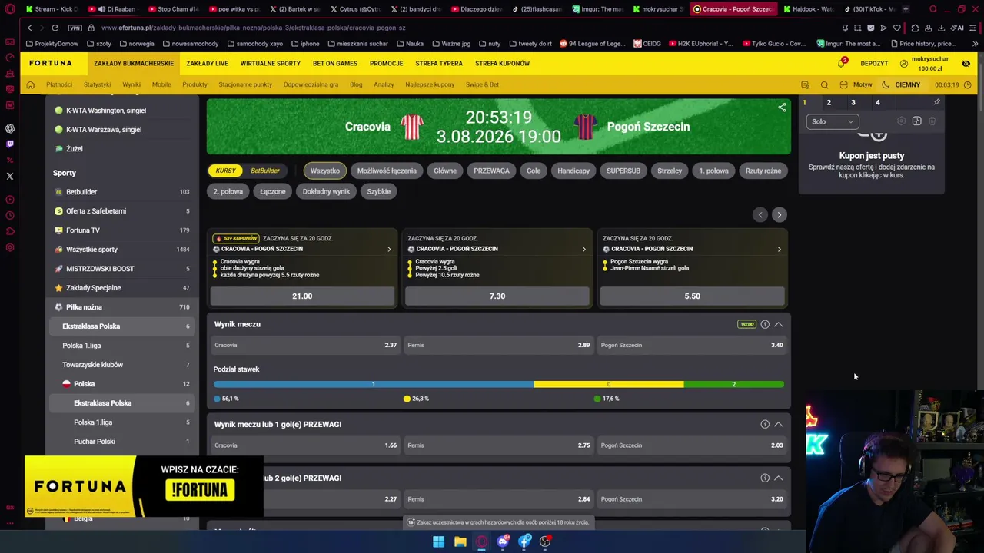
Task: Clear betslip with the trash icon
Action: [x=932, y=121]
